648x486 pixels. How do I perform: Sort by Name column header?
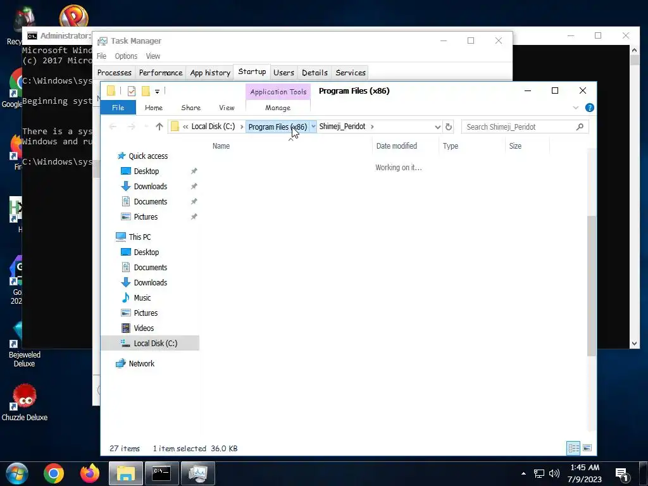[x=221, y=146]
